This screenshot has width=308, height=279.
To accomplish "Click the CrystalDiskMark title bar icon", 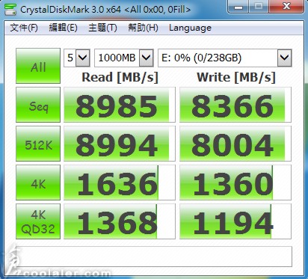I will click(10, 10).
